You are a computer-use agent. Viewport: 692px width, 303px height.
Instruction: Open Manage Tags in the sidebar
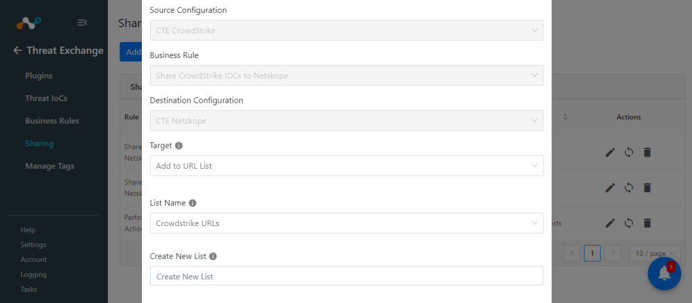pyautogui.click(x=50, y=166)
